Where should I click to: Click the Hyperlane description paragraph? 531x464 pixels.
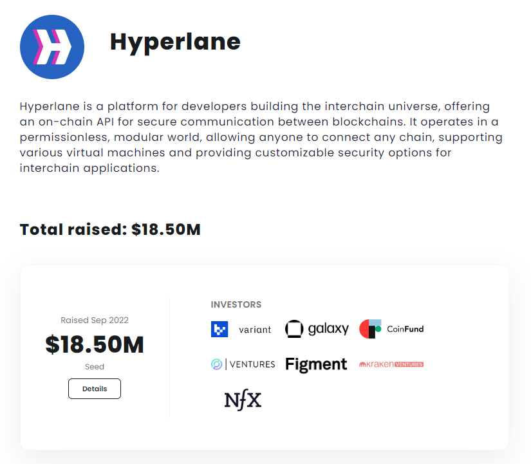pyautogui.click(x=261, y=137)
